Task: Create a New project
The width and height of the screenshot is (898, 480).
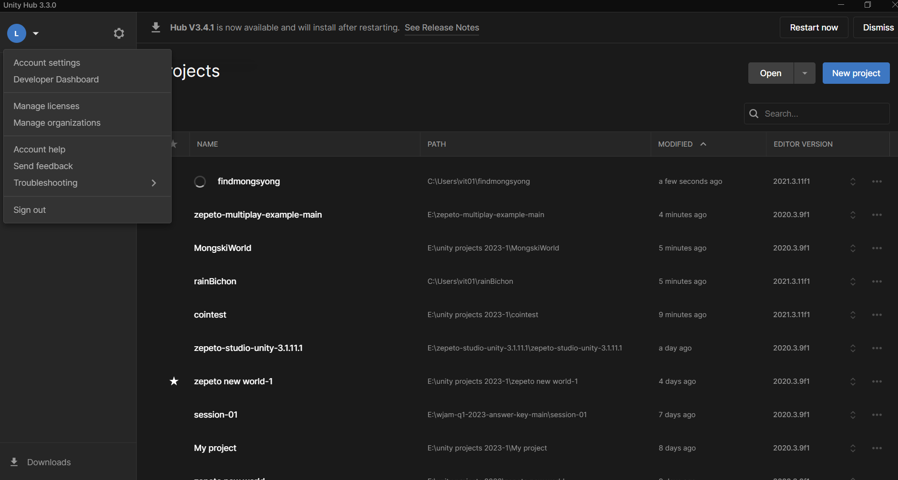Action: (856, 73)
